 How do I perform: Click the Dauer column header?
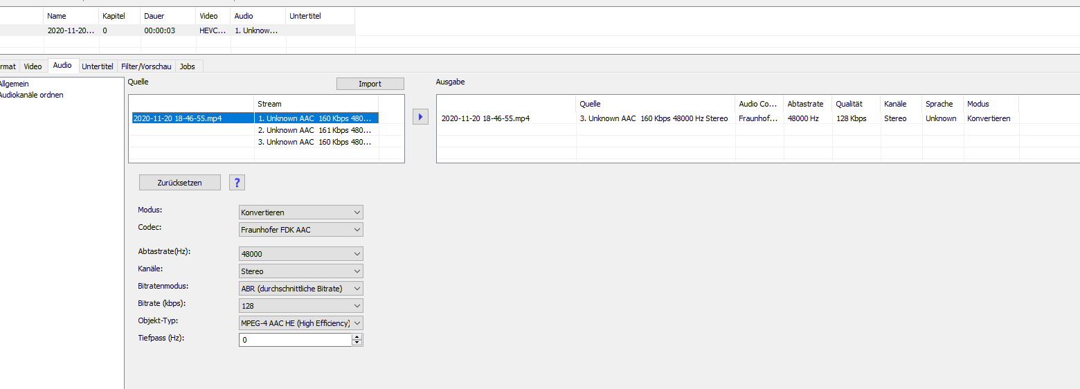(x=168, y=16)
